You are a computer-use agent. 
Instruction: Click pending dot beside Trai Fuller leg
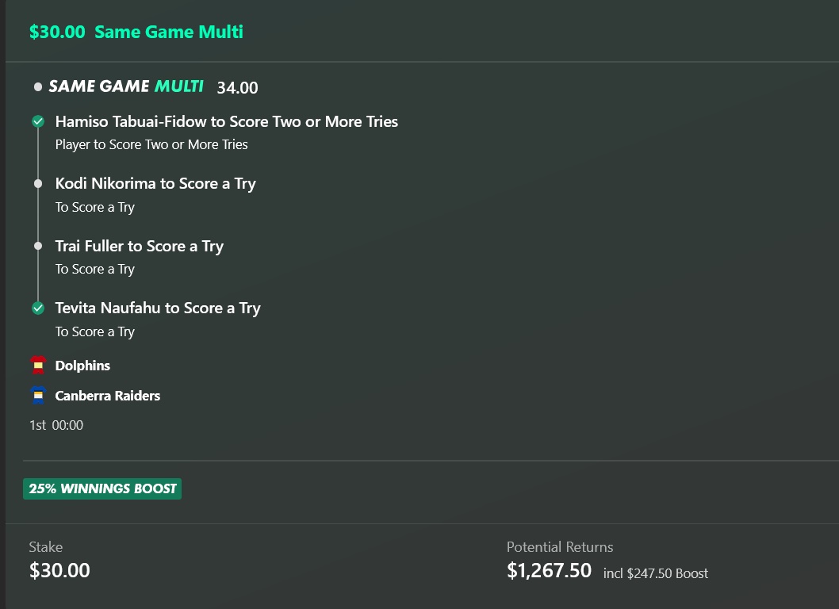coord(38,246)
